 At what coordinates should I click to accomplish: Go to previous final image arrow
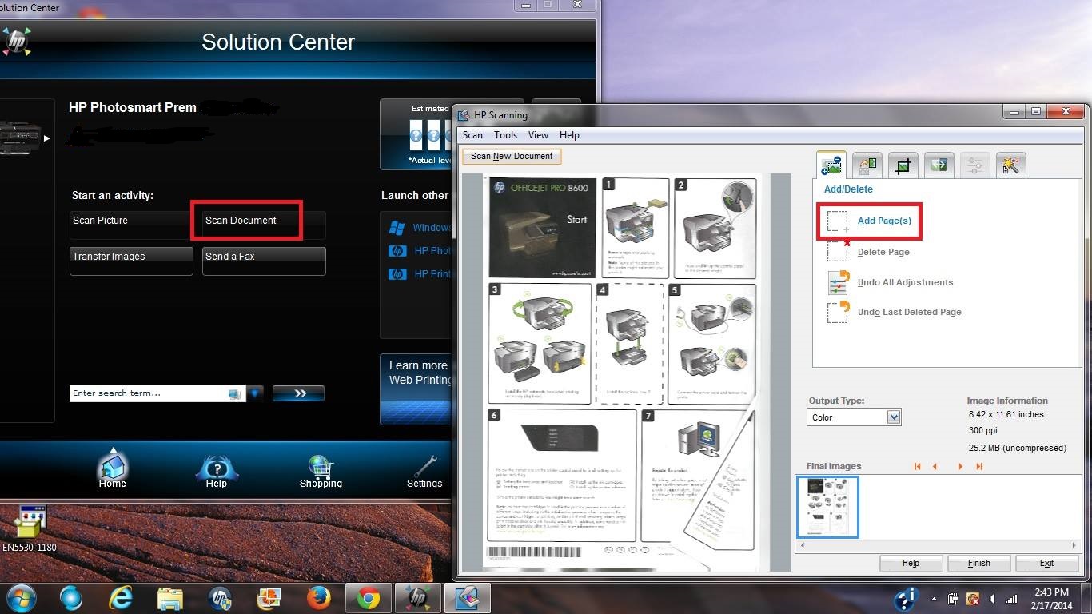[935, 466]
